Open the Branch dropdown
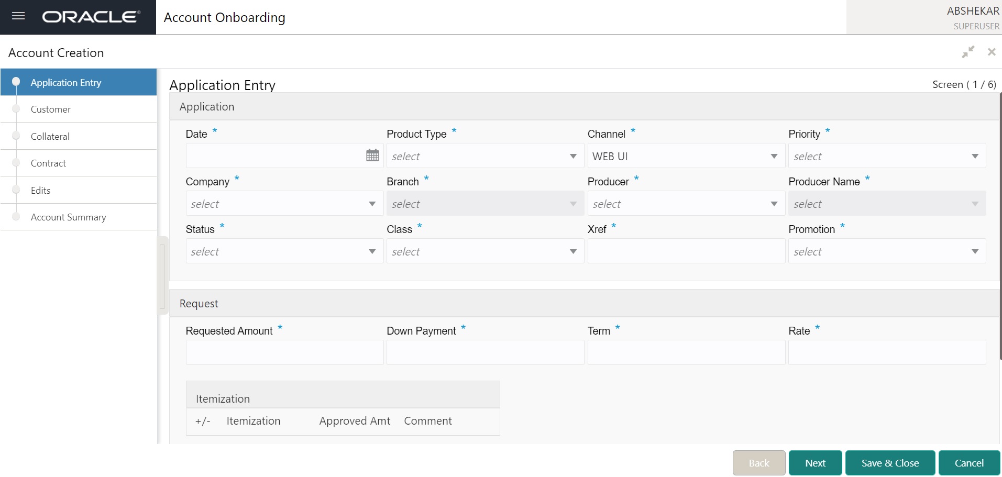The height and width of the screenshot is (477, 1002). tap(485, 204)
